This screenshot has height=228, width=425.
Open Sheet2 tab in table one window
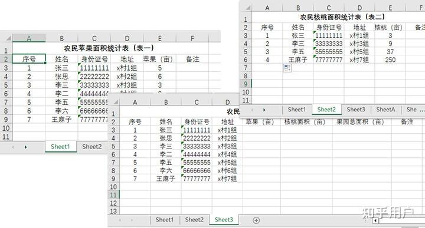point(92,147)
